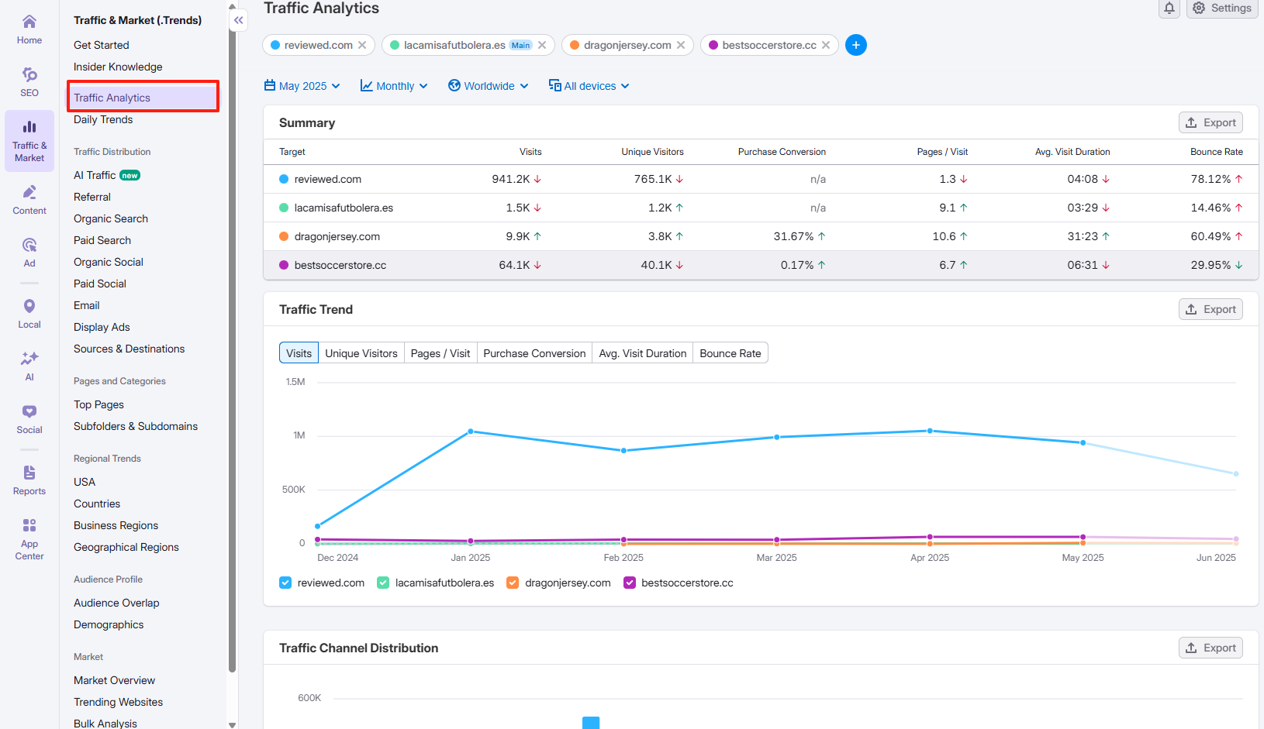Toggle the dragonjersey.com legend checkbox

pyautogui.click(x=513, y=583)
